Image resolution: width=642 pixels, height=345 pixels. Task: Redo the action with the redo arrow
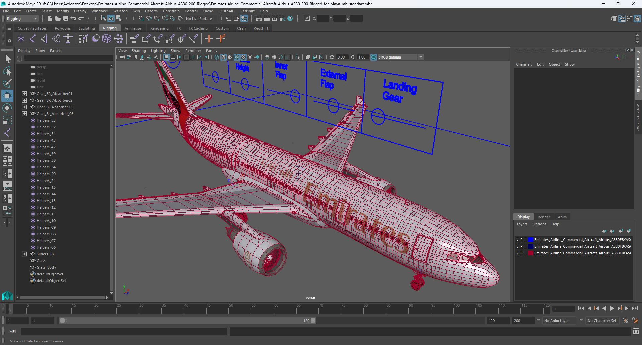tap(81, 19)
